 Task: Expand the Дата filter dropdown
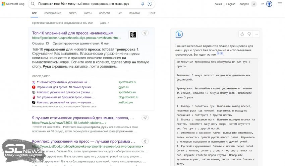point(105,23)
